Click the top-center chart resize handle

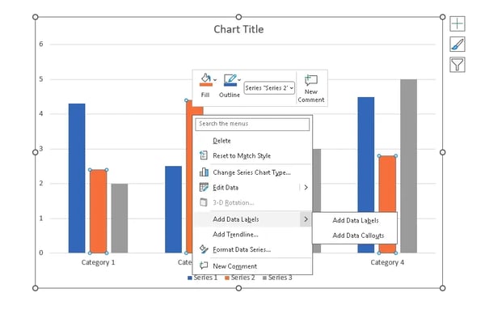click(x=238, y=17)
